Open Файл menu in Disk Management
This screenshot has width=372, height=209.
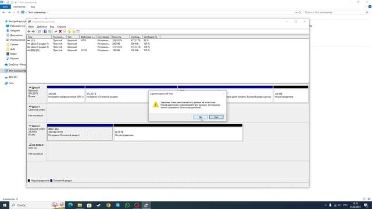click(x=31, y=27)
